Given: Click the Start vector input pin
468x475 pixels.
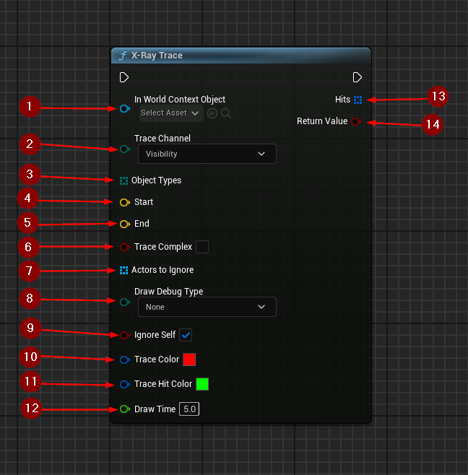Looking at the screenshot, I should (x=124, y=202).
